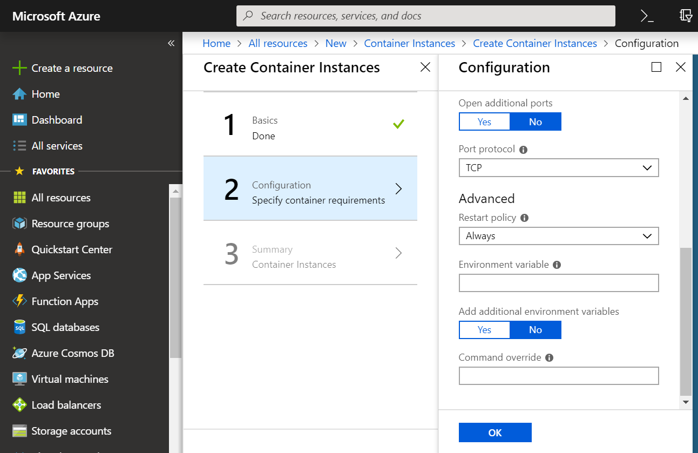
Task: Open Create a resource in the sidebar
Action: [72, 68]
